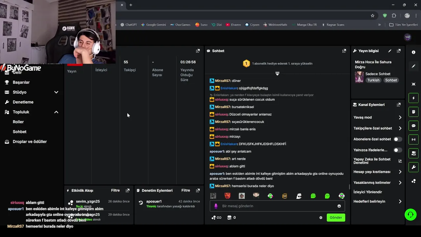Expand the Stüdyo sidebar section

[56, 92]
